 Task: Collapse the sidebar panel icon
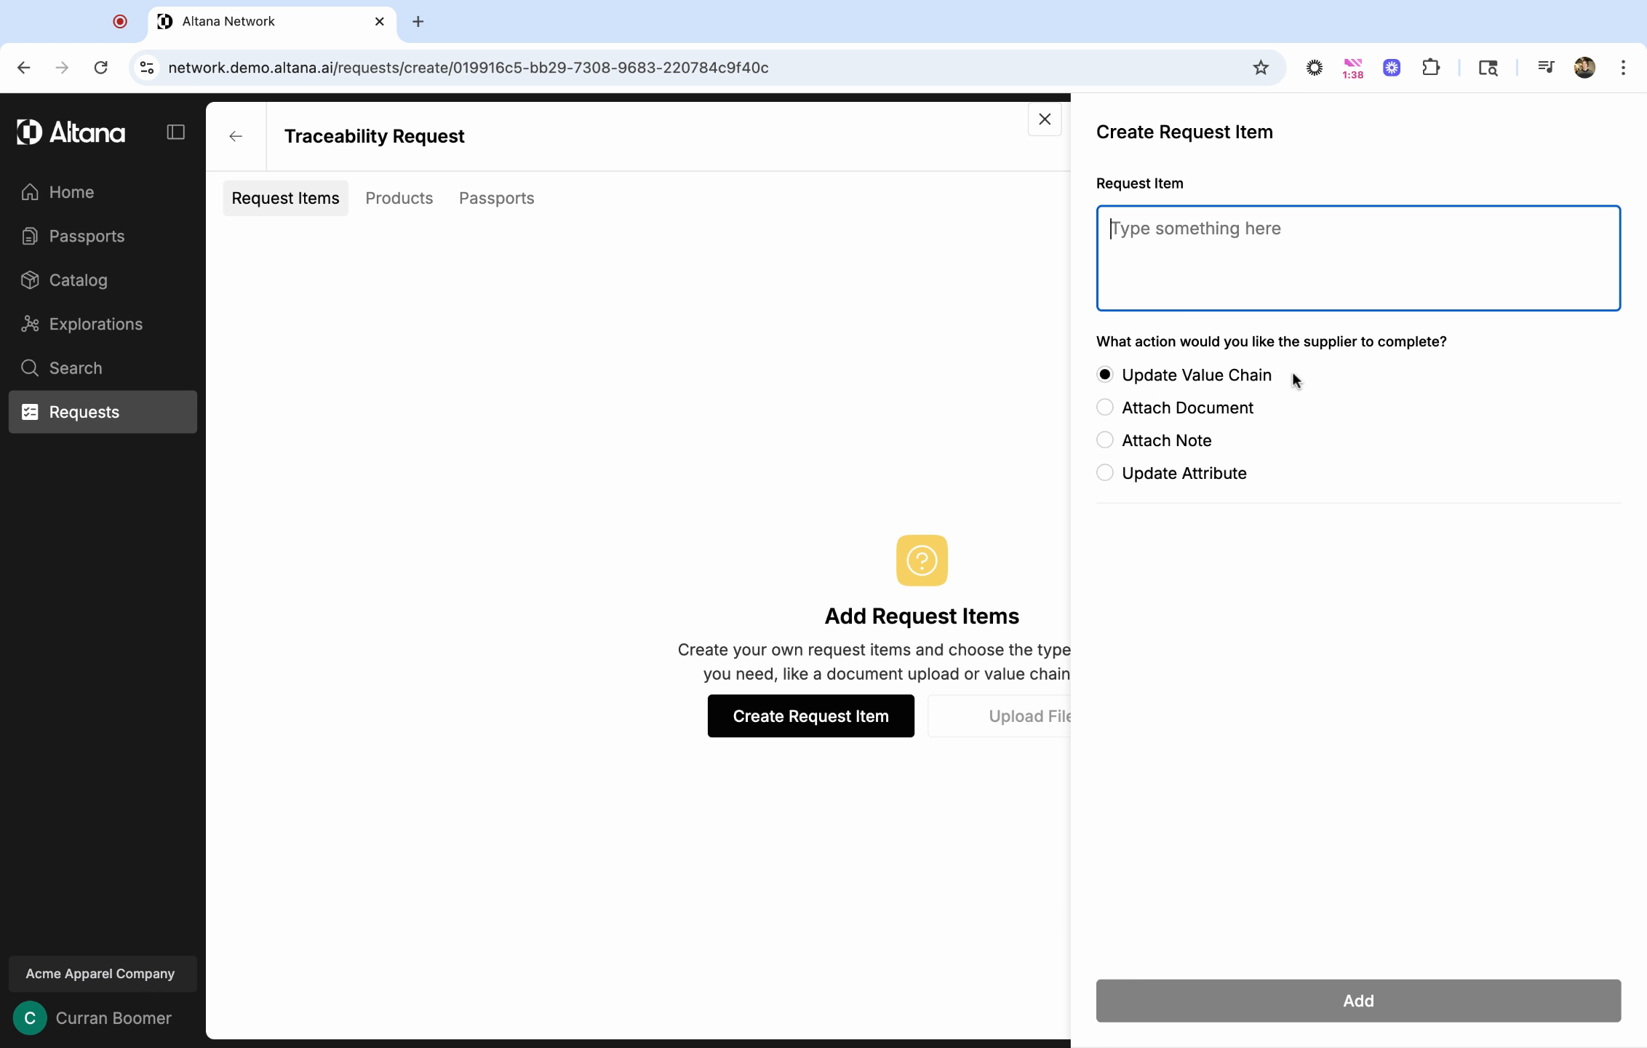(x=175, y=132)
